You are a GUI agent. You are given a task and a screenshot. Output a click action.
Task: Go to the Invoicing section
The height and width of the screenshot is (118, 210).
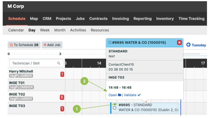[x=120, y=19]
